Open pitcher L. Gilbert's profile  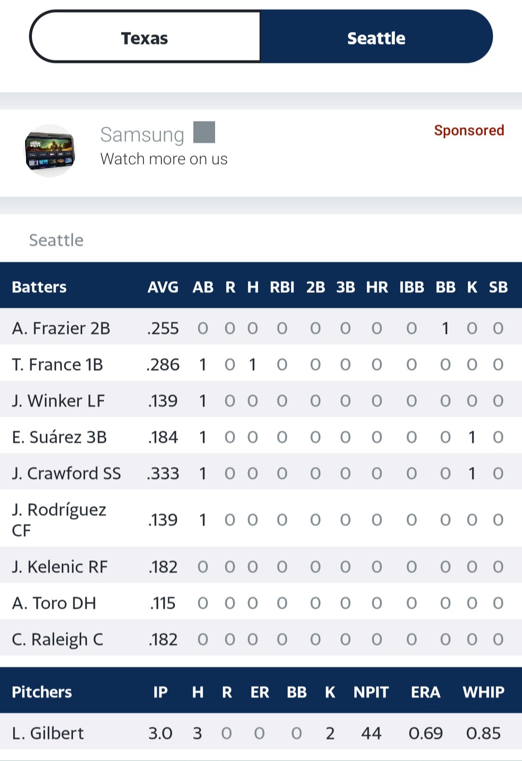48,733
